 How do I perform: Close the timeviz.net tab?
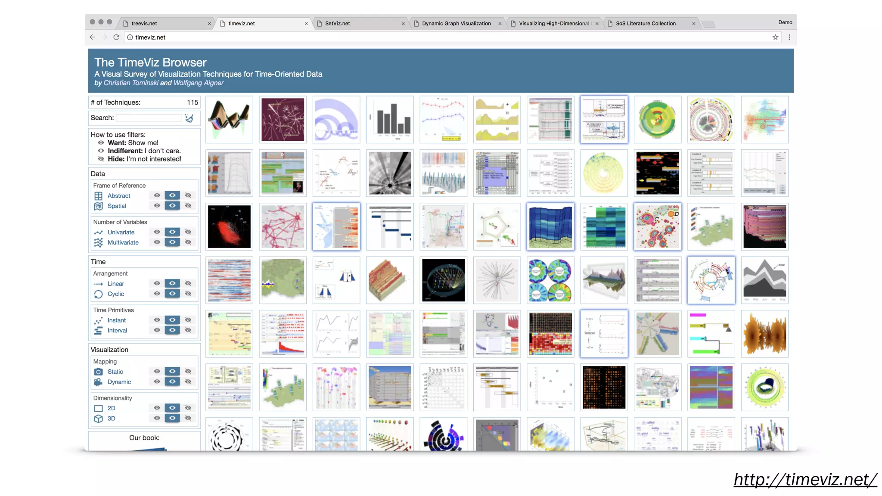tap(306, 24)
